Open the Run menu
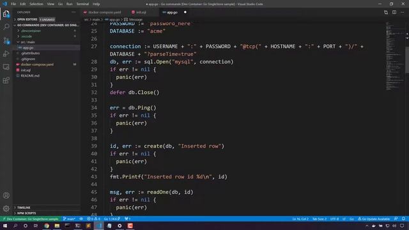This screenshot has height=230, width=409. click(69, 4)
